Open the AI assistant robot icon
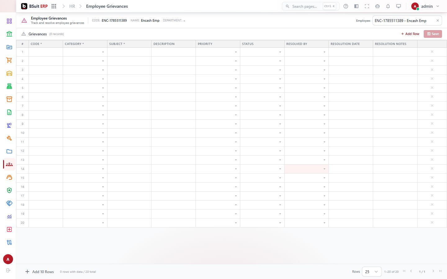Viewport: 447px width, 279px height. point(377,6)
